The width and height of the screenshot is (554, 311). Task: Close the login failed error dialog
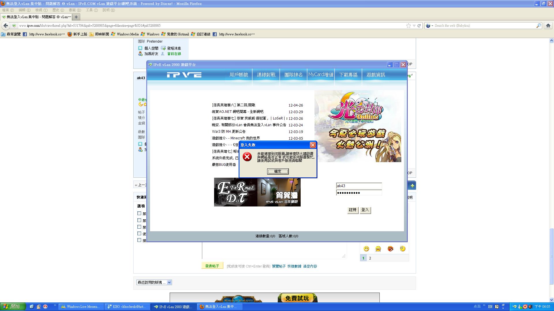(312, 145)
